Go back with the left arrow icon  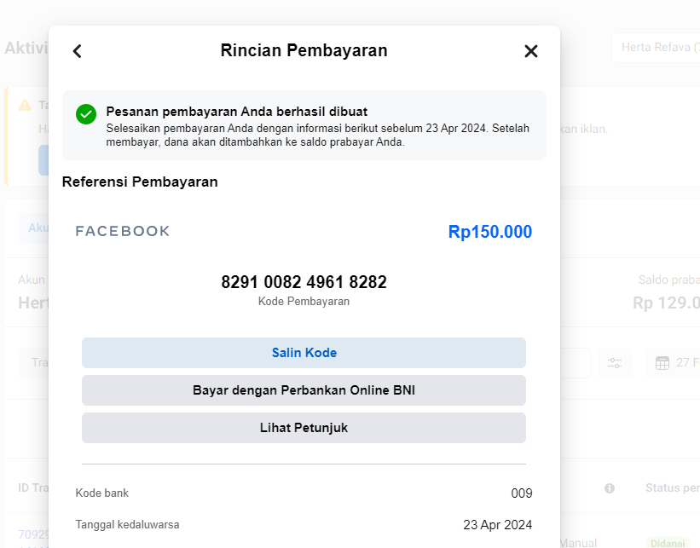[x=78, y=51]
